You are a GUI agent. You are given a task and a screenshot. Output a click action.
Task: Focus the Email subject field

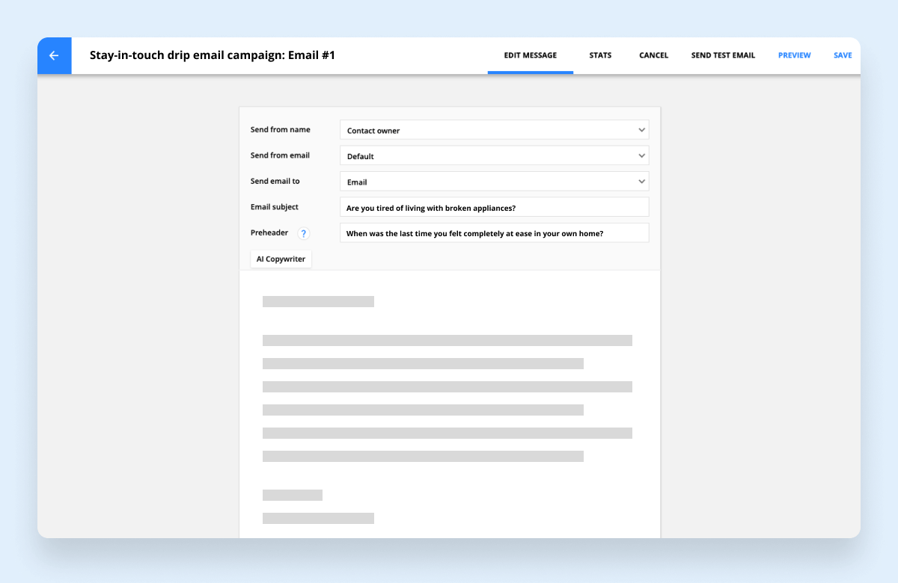(494, 208)
